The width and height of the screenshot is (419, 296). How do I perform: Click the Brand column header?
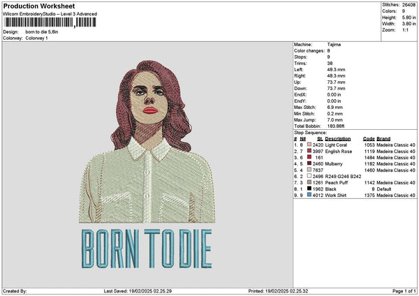point(384,138)
